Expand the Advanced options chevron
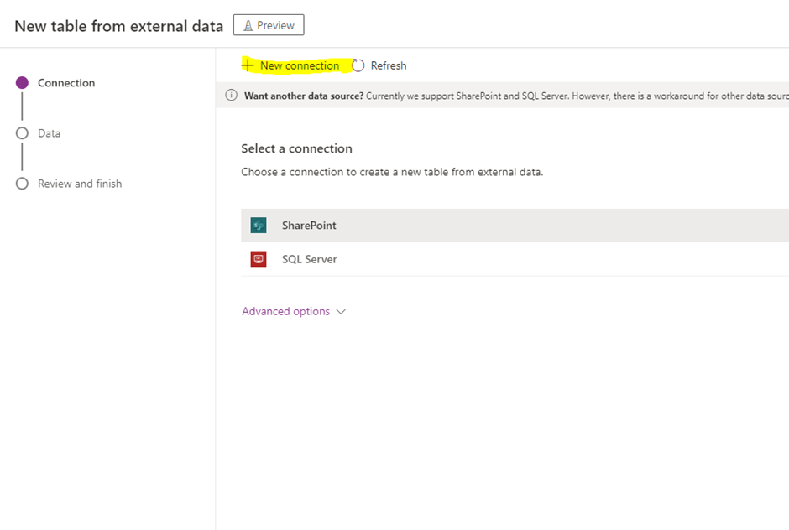 click(x=341, y=311)
